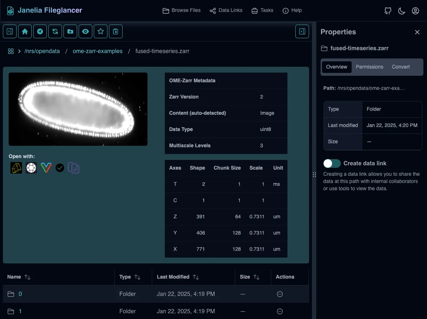Copy the data path link
Image resolution: width=427 pixels, height=319 pixels.
coord(74,167)
